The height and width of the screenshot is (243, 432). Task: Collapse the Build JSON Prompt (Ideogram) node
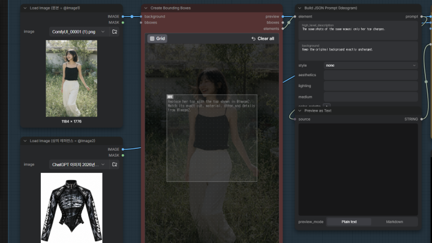click(x=300, y=8)
